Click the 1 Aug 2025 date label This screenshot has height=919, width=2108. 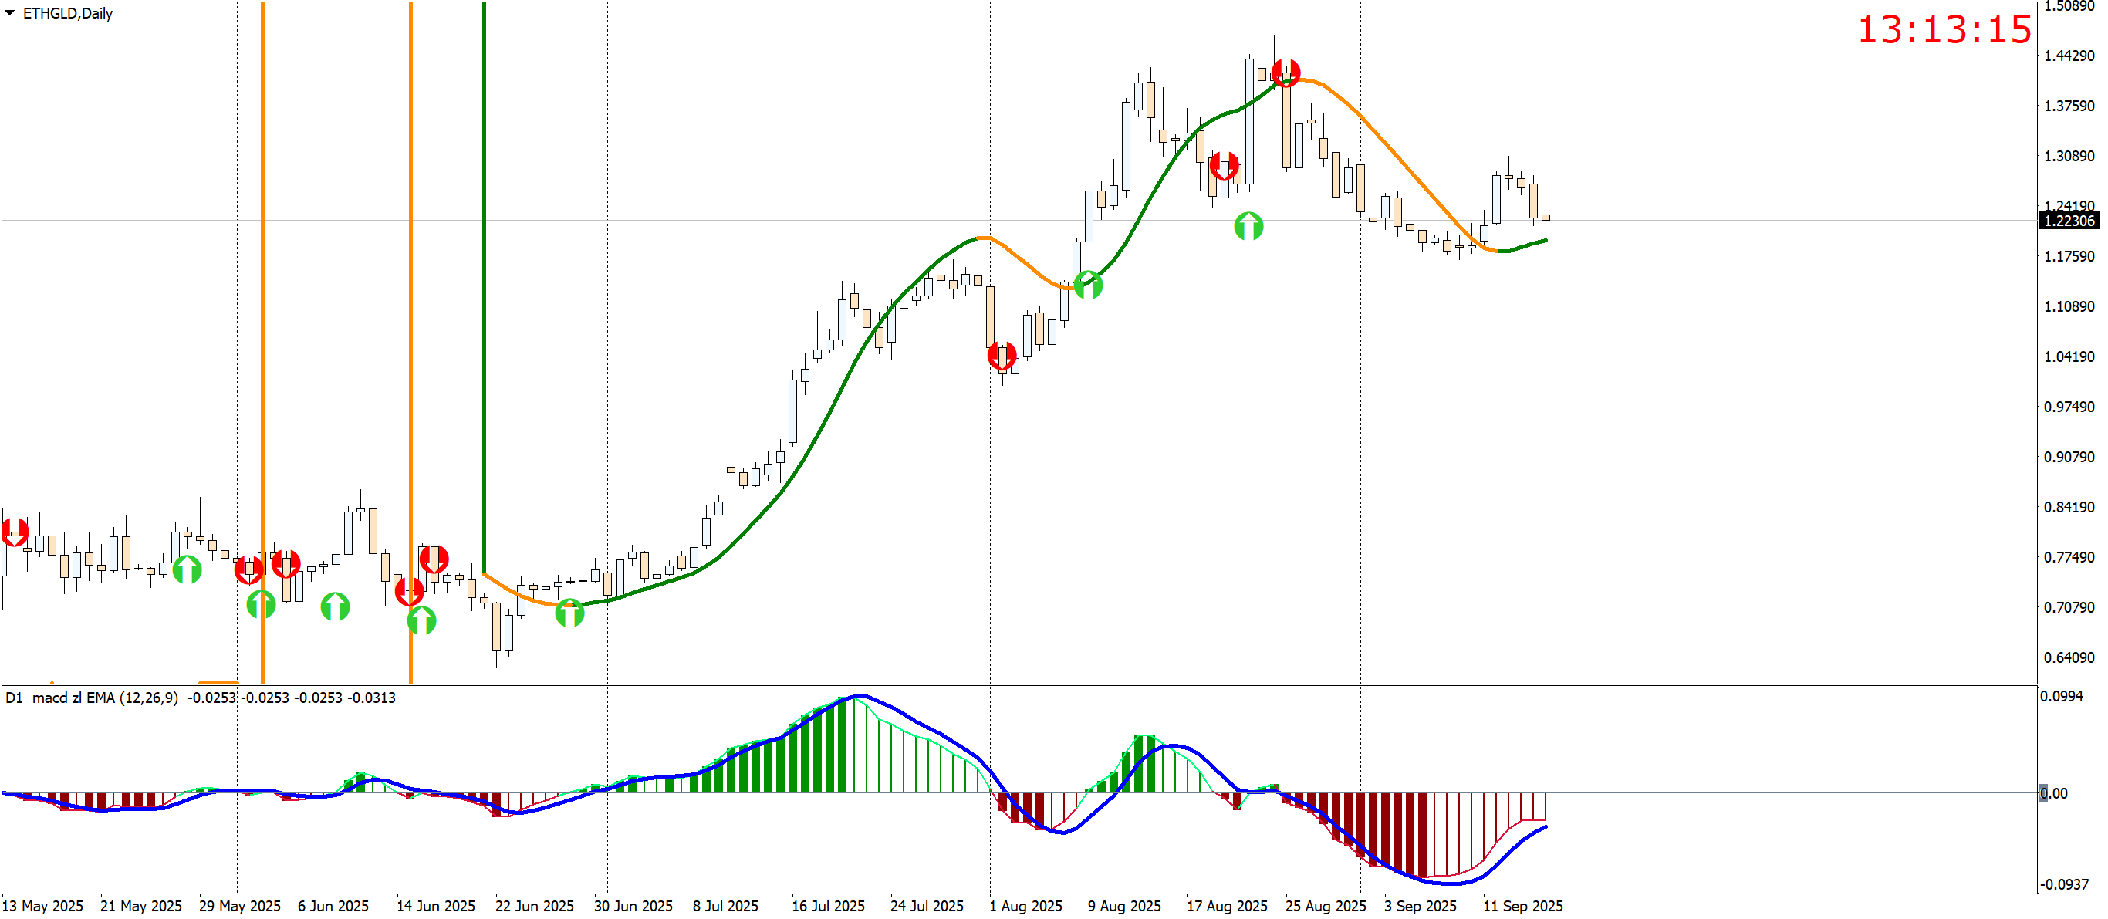point(1025,906)
